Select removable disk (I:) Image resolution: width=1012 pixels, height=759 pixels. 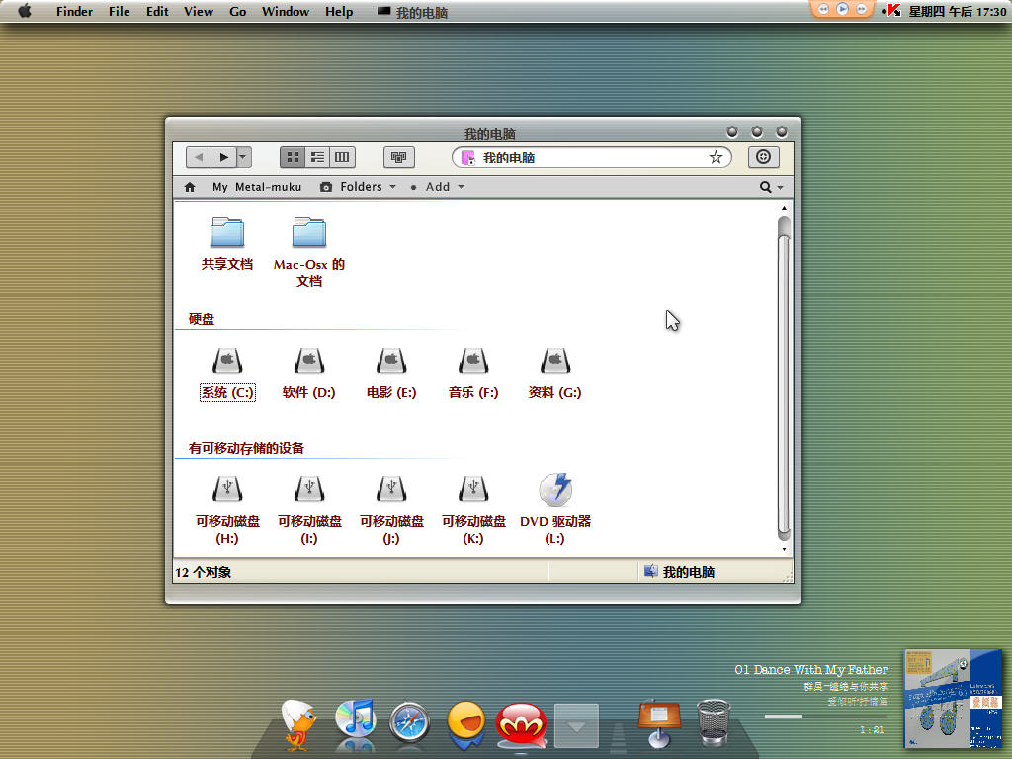click(x=309, y=510)
